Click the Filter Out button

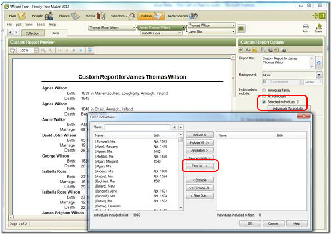click(200, 196)
